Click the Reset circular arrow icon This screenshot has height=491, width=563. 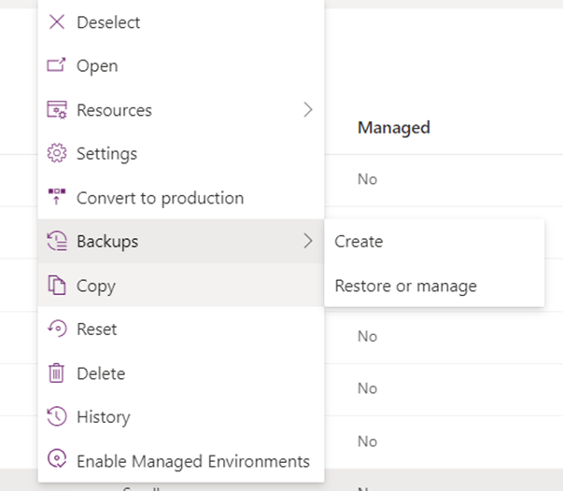click(57, 330)
